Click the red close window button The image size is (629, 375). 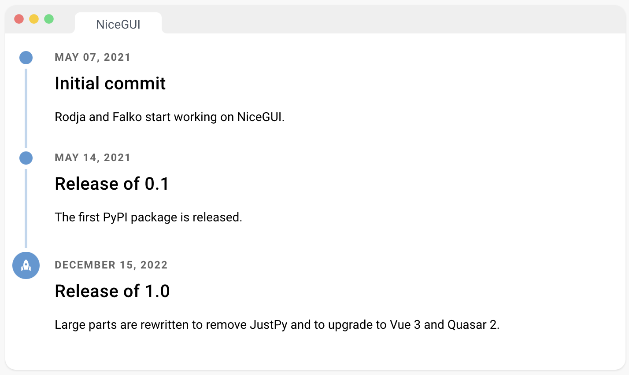click(19, 19)
